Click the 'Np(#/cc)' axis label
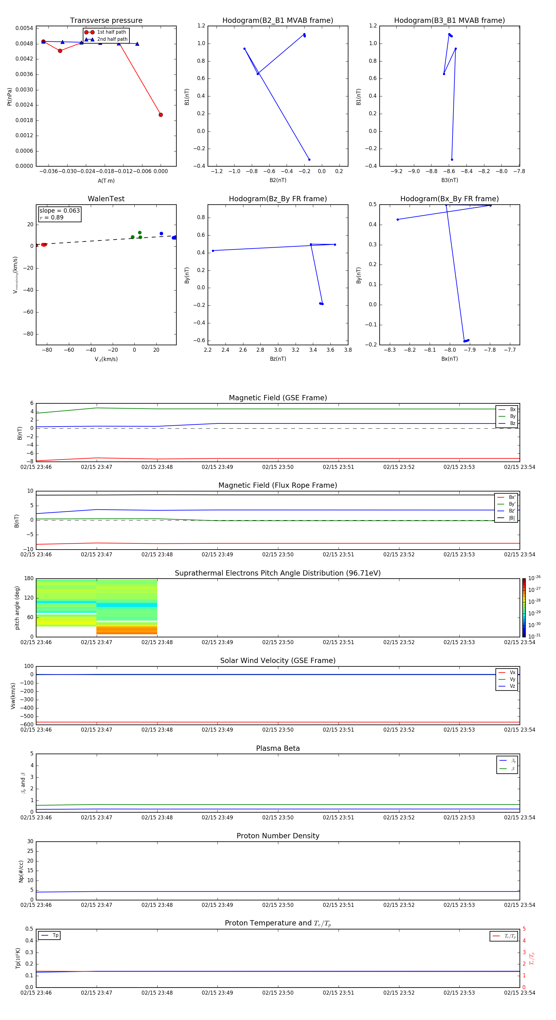Screen dimensions: 556x1020 point(21,871)
